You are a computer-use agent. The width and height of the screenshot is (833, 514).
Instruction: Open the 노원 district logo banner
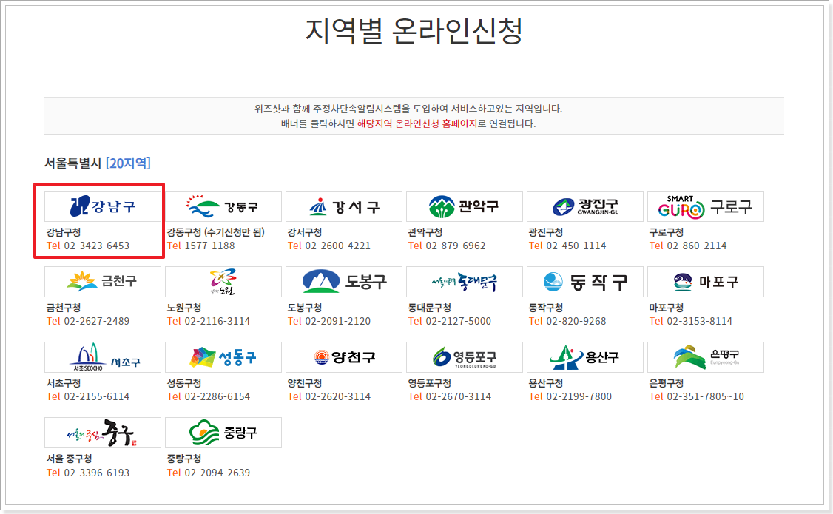pos(223,282)
